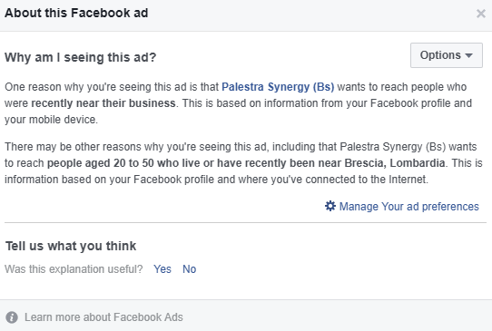The height and width of the screenshot is (331, 492).
Task: Click the info icon in the footer
Action: click(12, 317)
